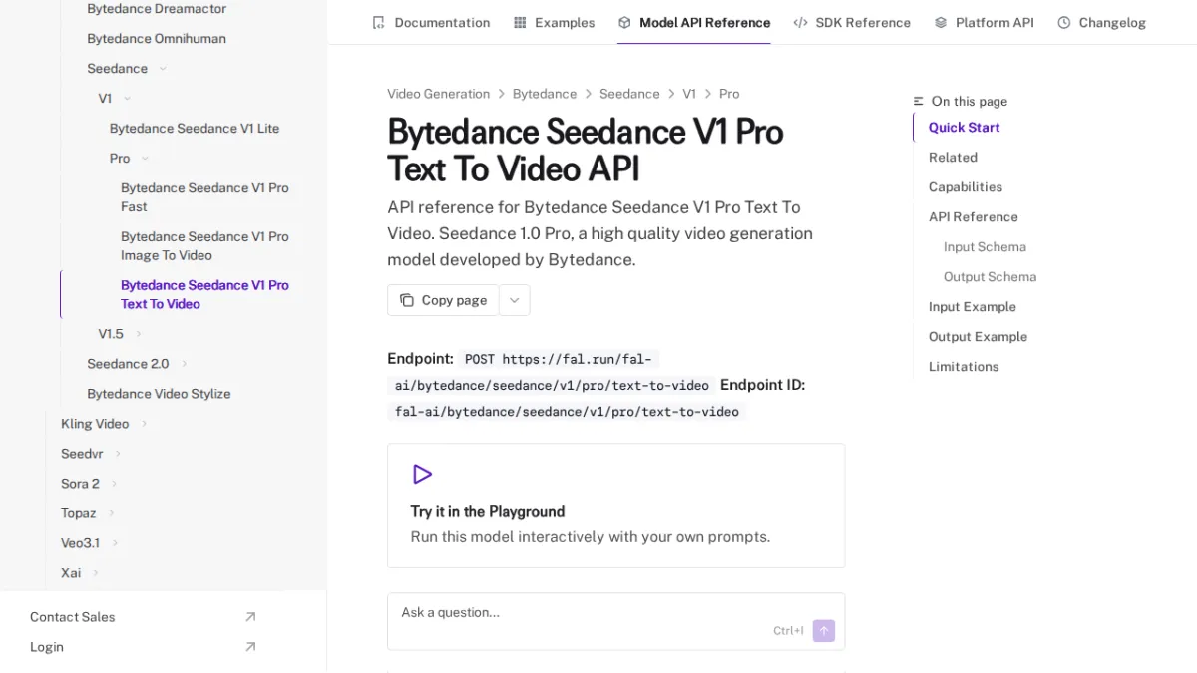Open Try it in the Playground card

615,505
